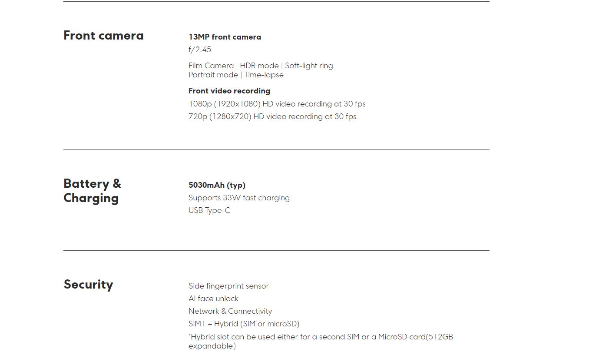Click the Security section heading
The image size is (599, 352).
pos(88,284)
